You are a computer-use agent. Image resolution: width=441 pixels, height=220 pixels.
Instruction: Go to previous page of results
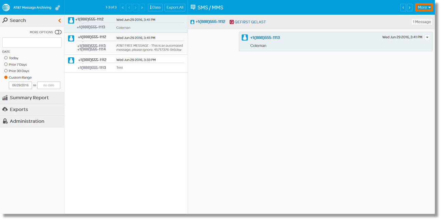click(x=129, y=8)
